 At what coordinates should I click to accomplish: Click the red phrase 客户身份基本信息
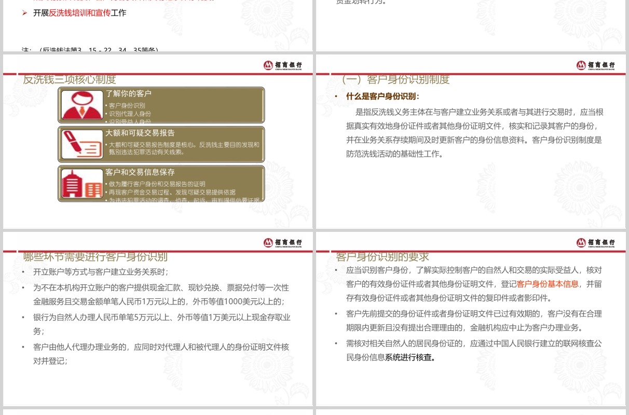(548, 284)
